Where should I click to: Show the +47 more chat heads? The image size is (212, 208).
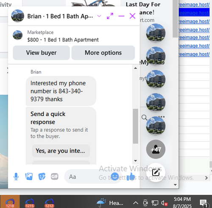[x=156, y=149]
